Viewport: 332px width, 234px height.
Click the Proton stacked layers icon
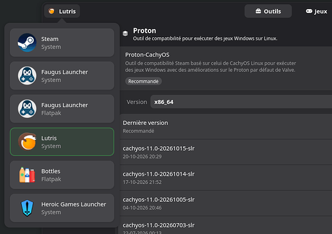tap(125, 33)
